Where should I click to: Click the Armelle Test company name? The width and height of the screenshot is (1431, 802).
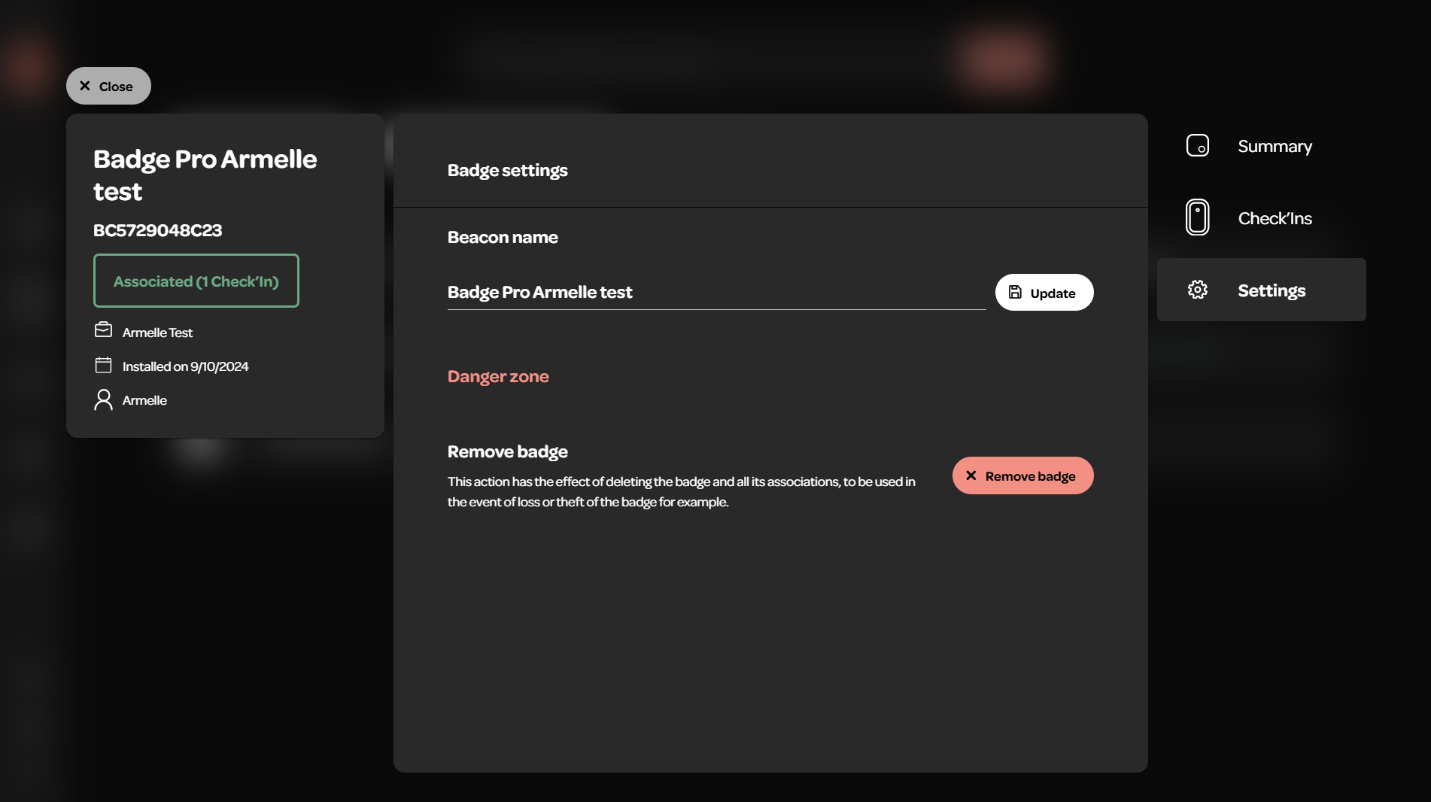(157, 333)
